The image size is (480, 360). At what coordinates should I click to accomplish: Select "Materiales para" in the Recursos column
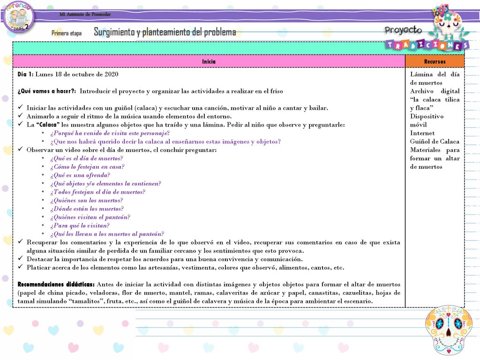pyautogui.click(x=435, y=150)
